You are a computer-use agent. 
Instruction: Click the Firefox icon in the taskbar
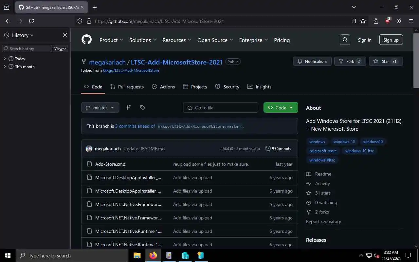click(153, 255)
